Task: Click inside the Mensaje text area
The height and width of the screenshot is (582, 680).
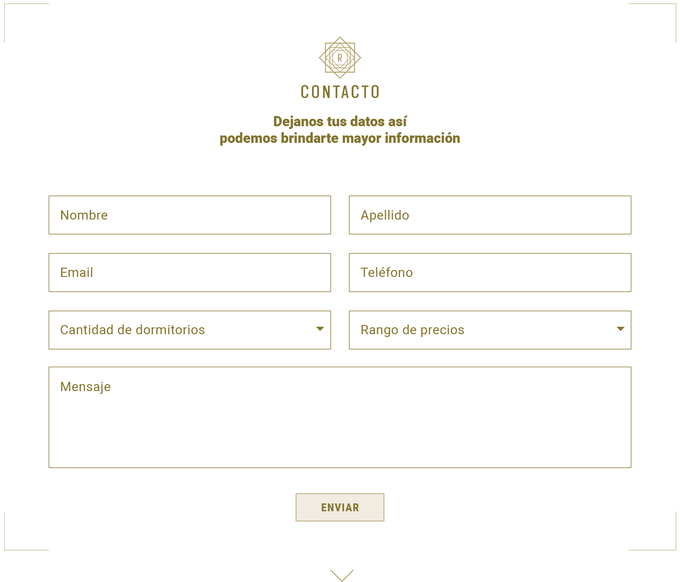Action: point(340,417)
